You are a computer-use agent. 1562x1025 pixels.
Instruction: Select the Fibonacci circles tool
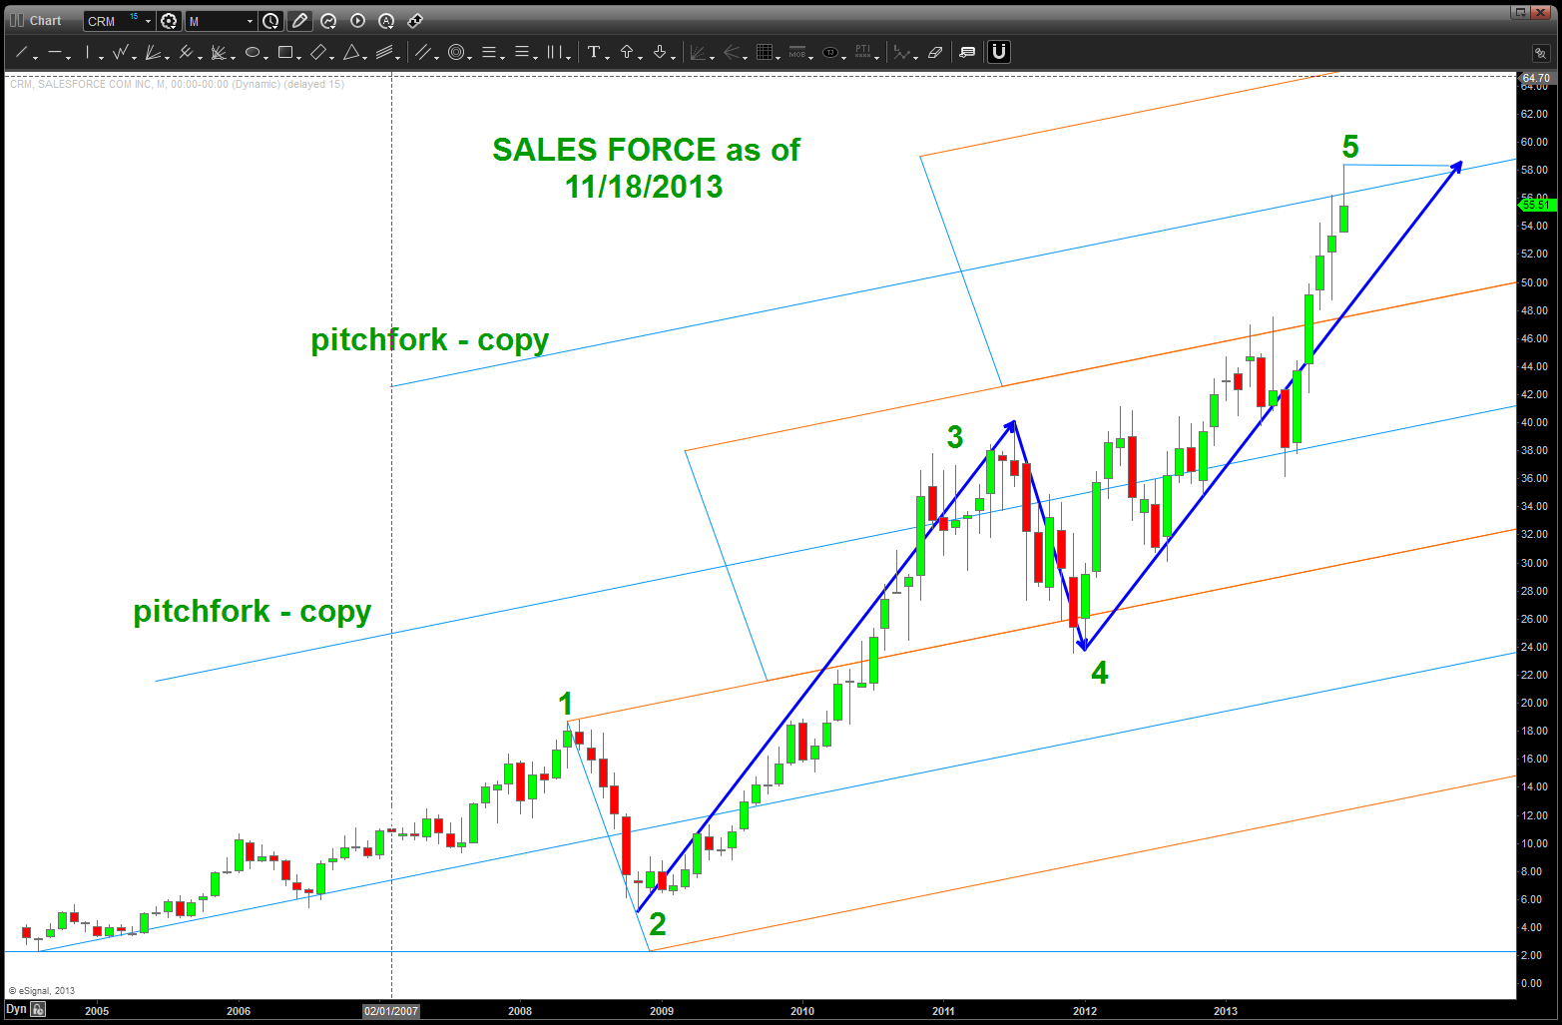click(456, 53)
